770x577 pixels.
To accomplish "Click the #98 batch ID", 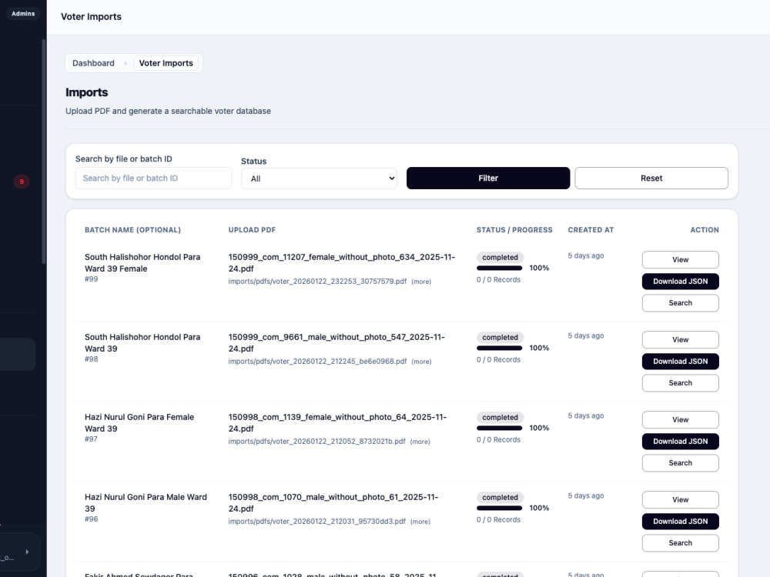I will pyautogui.click(x=92, y=359).
